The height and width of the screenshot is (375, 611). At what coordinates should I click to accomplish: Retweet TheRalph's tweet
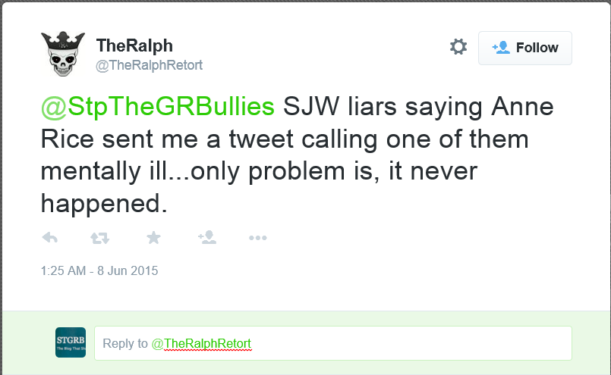[99, 238]
